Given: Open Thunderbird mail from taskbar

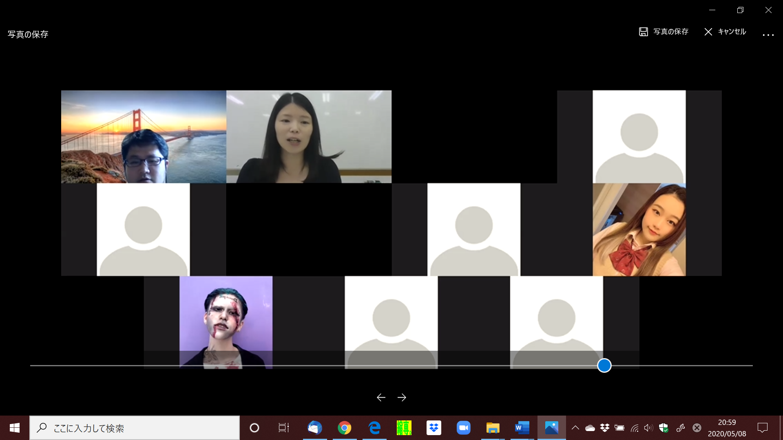Looking at the screenshot, I should coord(315,428).
